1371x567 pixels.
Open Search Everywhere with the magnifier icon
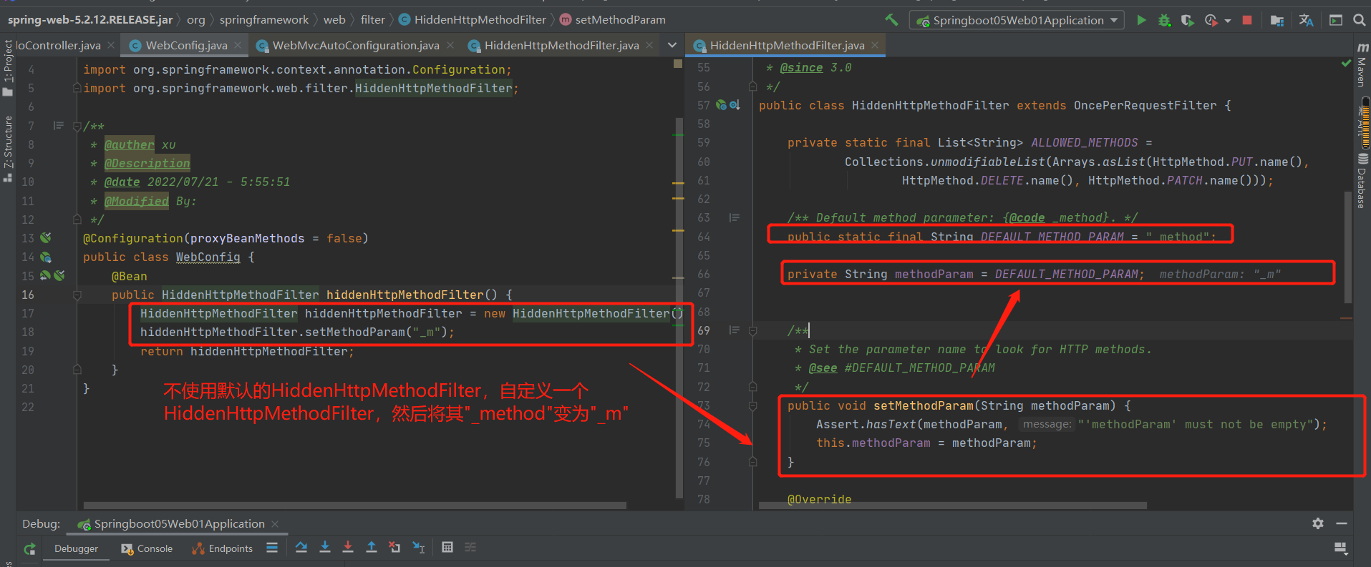coord(1359,20)
